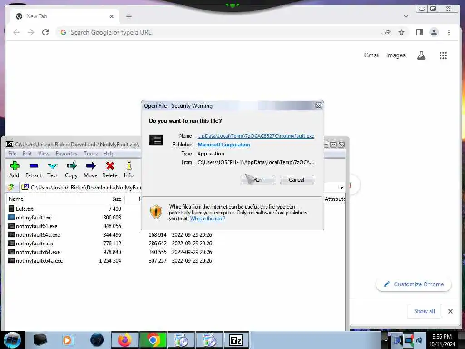Bookmark this tab with the star icon
465x349 pixels.
pyautogui.click(x=401, y=32)
